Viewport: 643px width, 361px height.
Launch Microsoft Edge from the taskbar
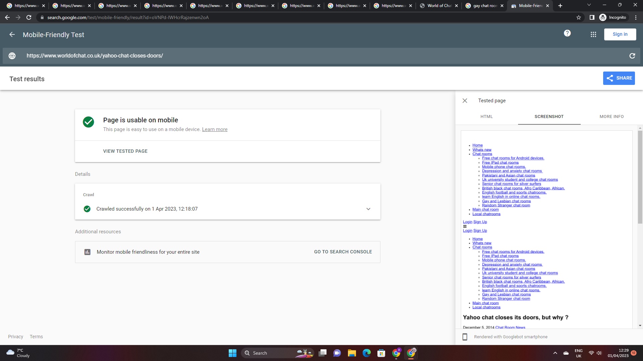367,353
